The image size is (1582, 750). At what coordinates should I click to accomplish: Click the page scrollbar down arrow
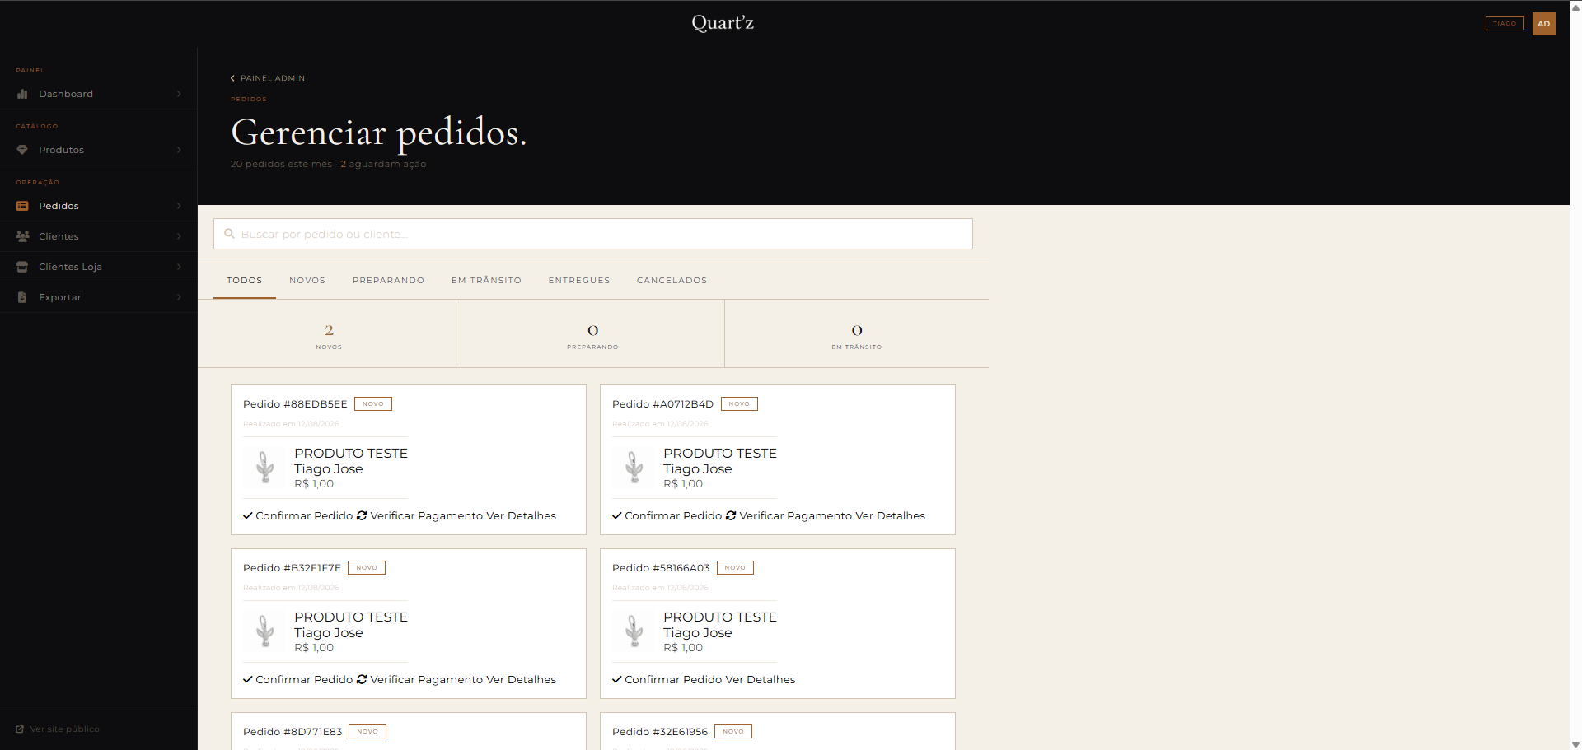[x=1575, y=744]
